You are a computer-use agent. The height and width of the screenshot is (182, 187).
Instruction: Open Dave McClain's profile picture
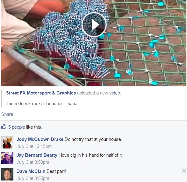coord(7,174)
